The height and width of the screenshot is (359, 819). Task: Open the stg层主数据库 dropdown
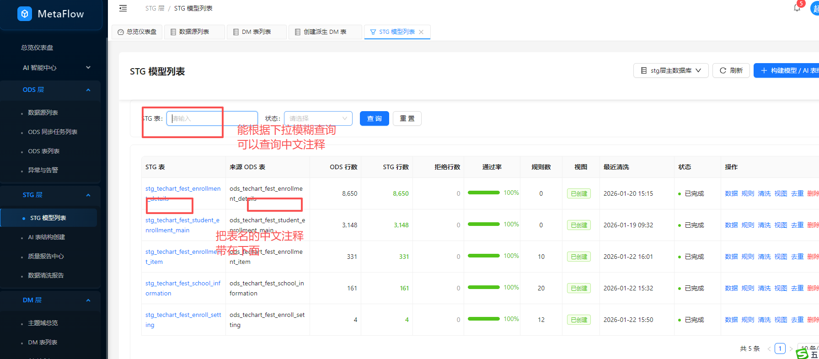(x=670, y=70)
